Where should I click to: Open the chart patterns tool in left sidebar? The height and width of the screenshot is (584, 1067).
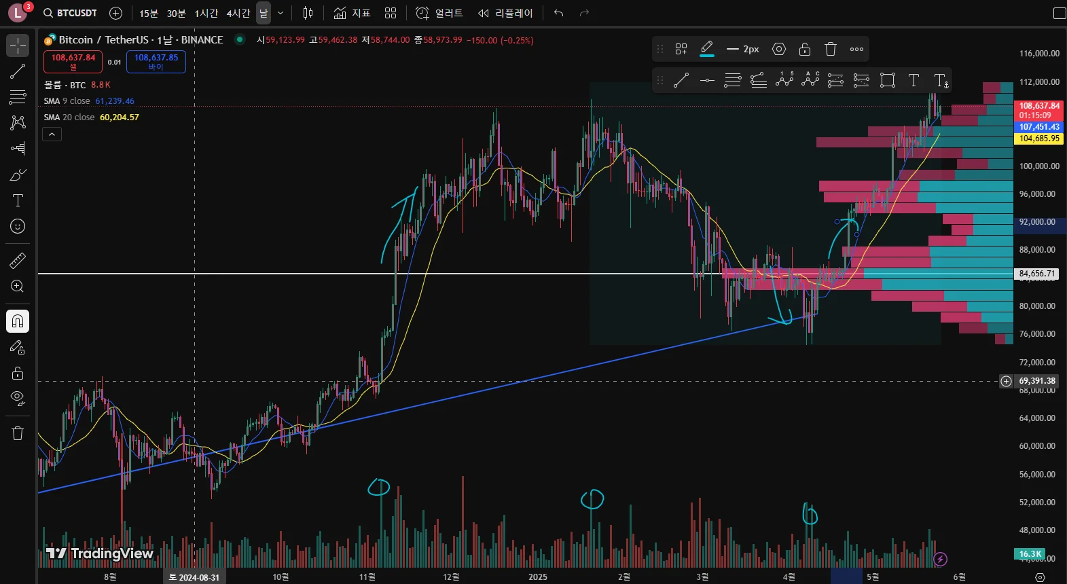pyautogui.click(x=18, y=123)
